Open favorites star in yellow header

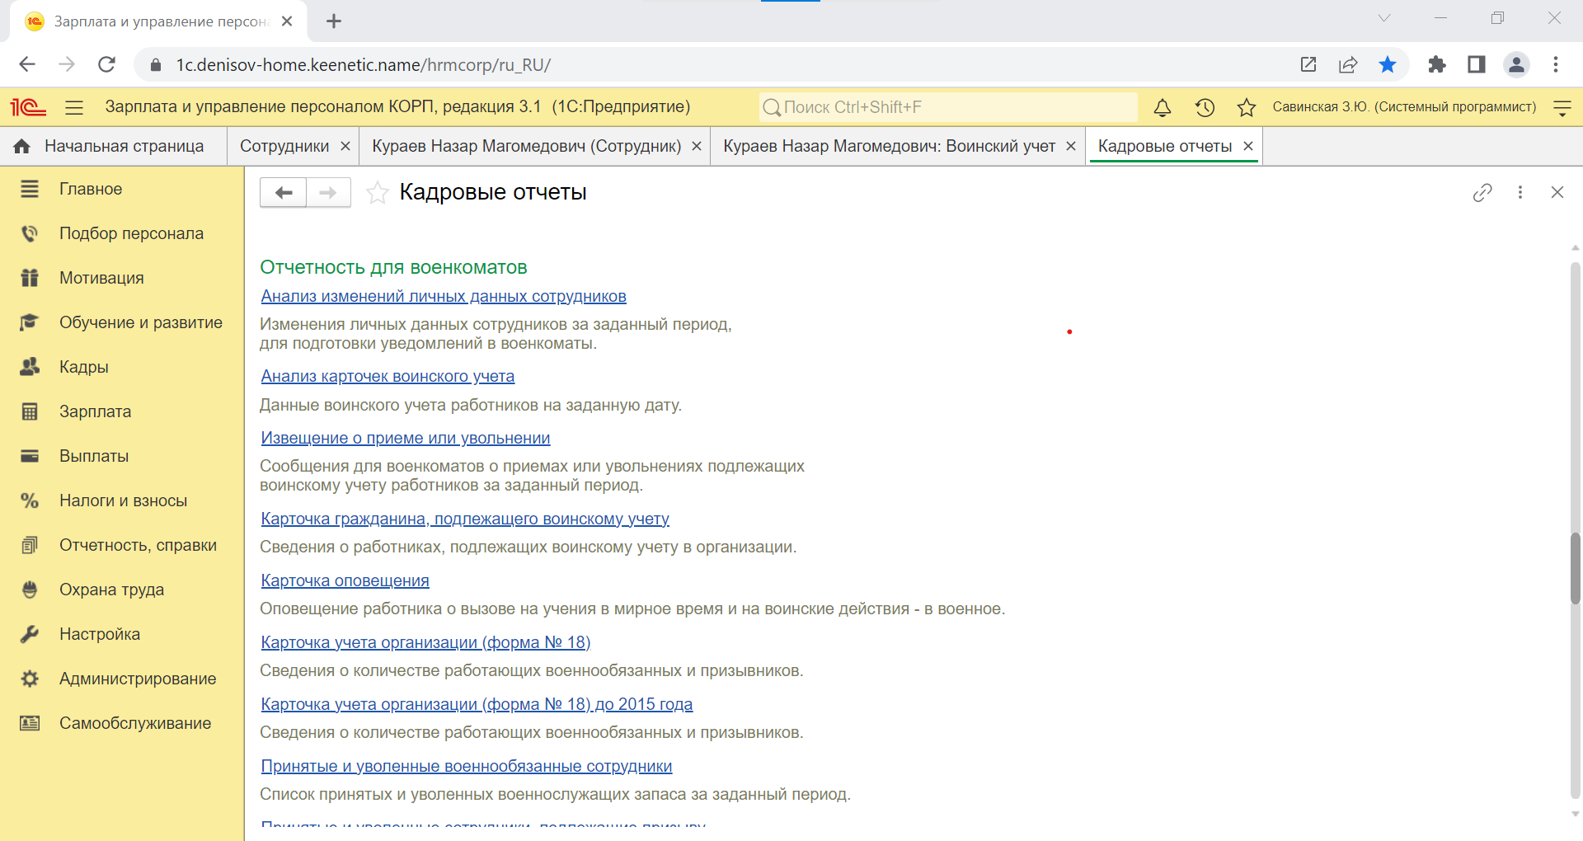pyautogui.click(x=1246, y=107)
